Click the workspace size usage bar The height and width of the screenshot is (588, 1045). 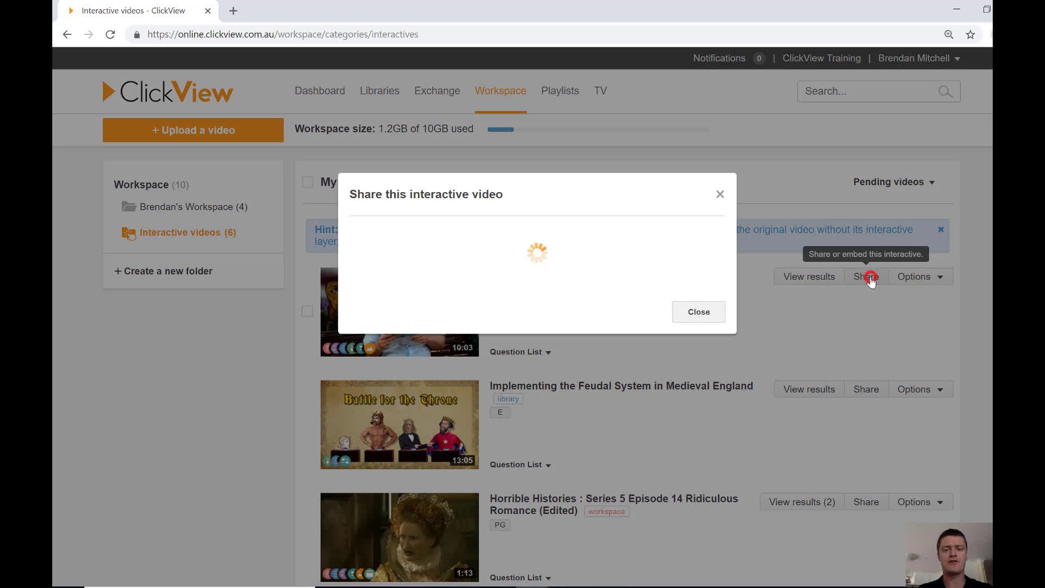[598, 130]
